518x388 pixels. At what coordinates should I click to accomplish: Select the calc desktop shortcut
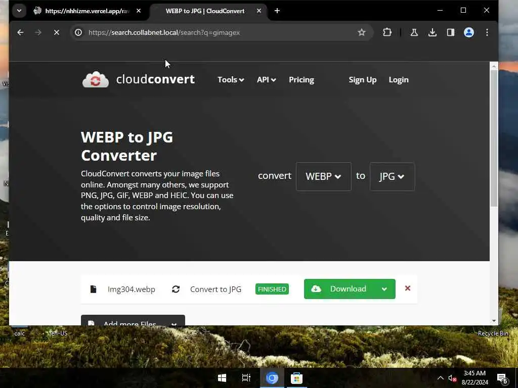click(x=20, y=332)
